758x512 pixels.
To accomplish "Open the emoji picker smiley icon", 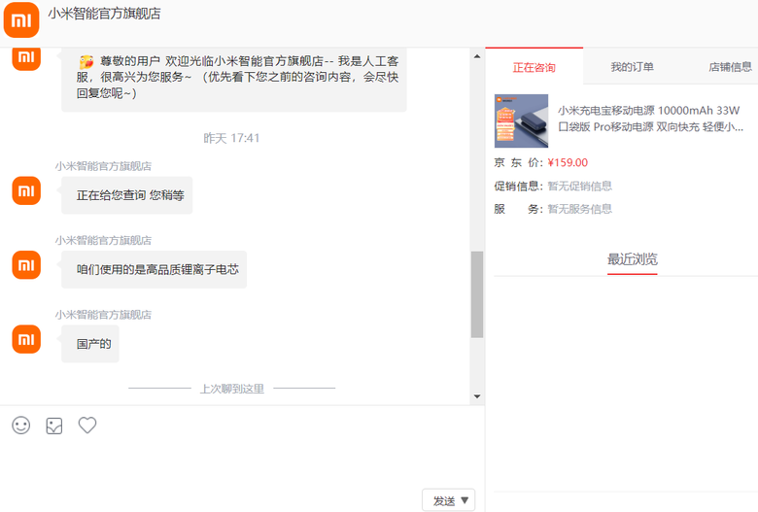I will (20, 426).
